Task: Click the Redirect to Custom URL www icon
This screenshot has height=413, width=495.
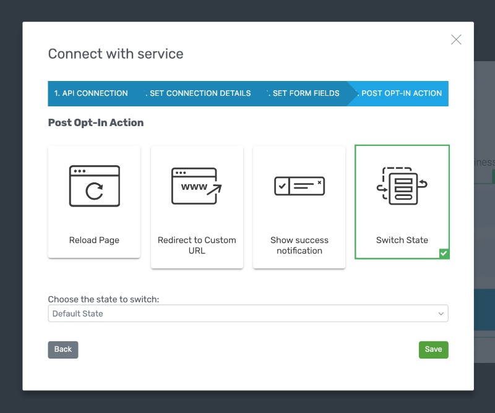Action: [196, 186]
